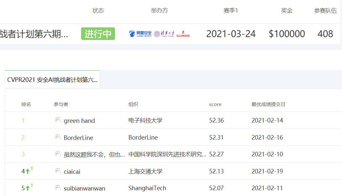
Task: Click the 状态 header label
Action: 98,10
